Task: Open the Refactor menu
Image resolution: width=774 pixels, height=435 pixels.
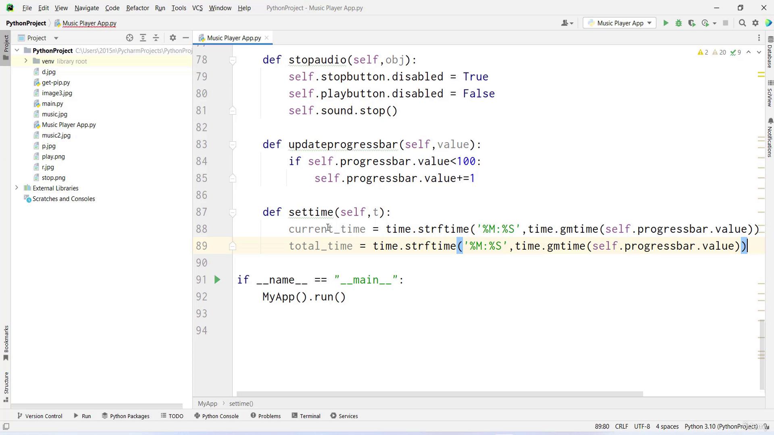Action: tap(137, 8)
